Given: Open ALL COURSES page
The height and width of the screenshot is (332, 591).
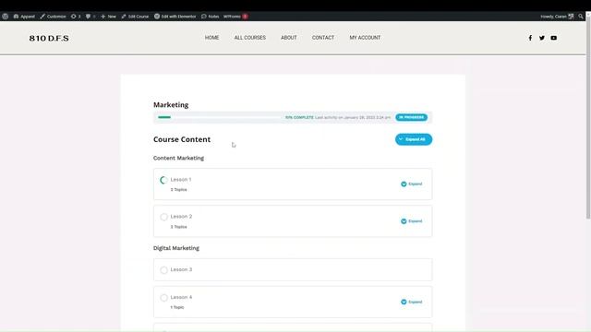Looking at the screenshot, I should coord(250,38).
